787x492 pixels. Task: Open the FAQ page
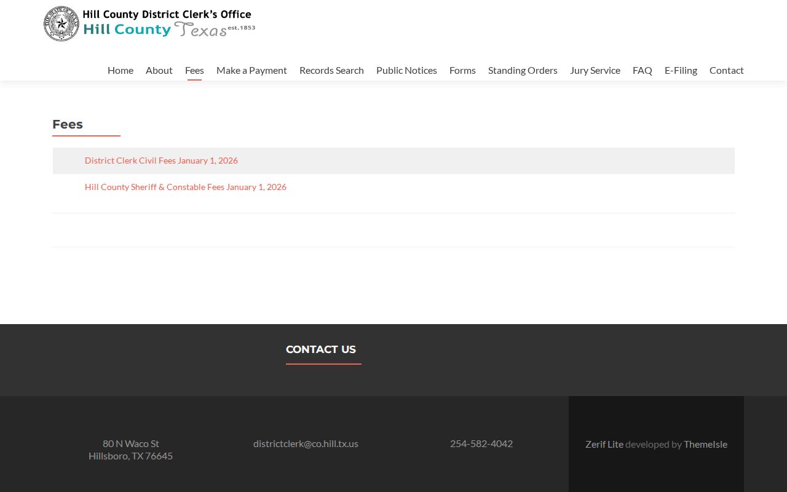coord(642,70)
